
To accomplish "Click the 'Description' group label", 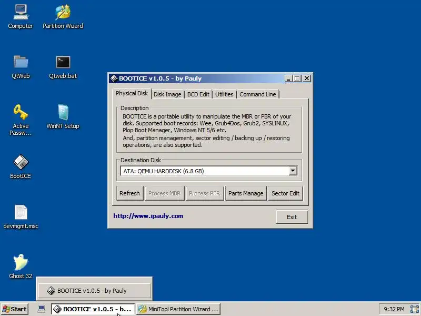I will pyautogui.click(x=134, y=108).
